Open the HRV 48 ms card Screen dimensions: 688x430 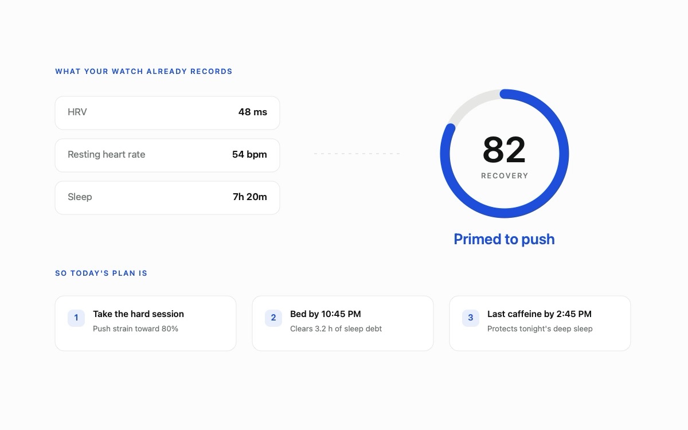point(167,112)
